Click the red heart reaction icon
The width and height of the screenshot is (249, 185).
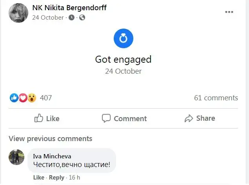(x=23, y=98)
